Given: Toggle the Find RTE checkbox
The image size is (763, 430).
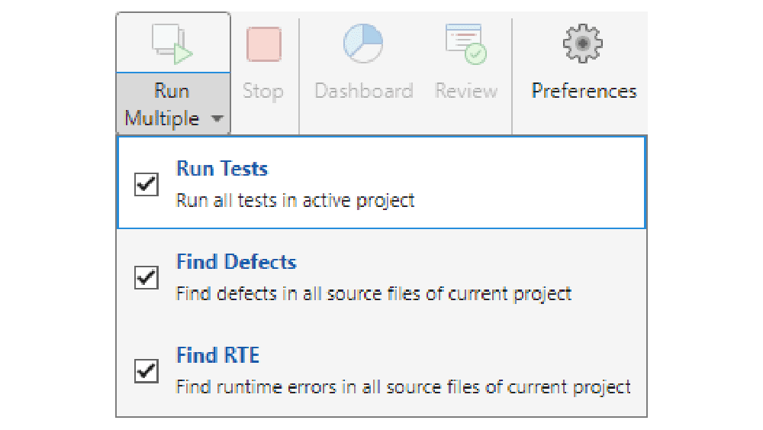Looking at the screenshot, I should pyautogui.click(x=146, y=371).
